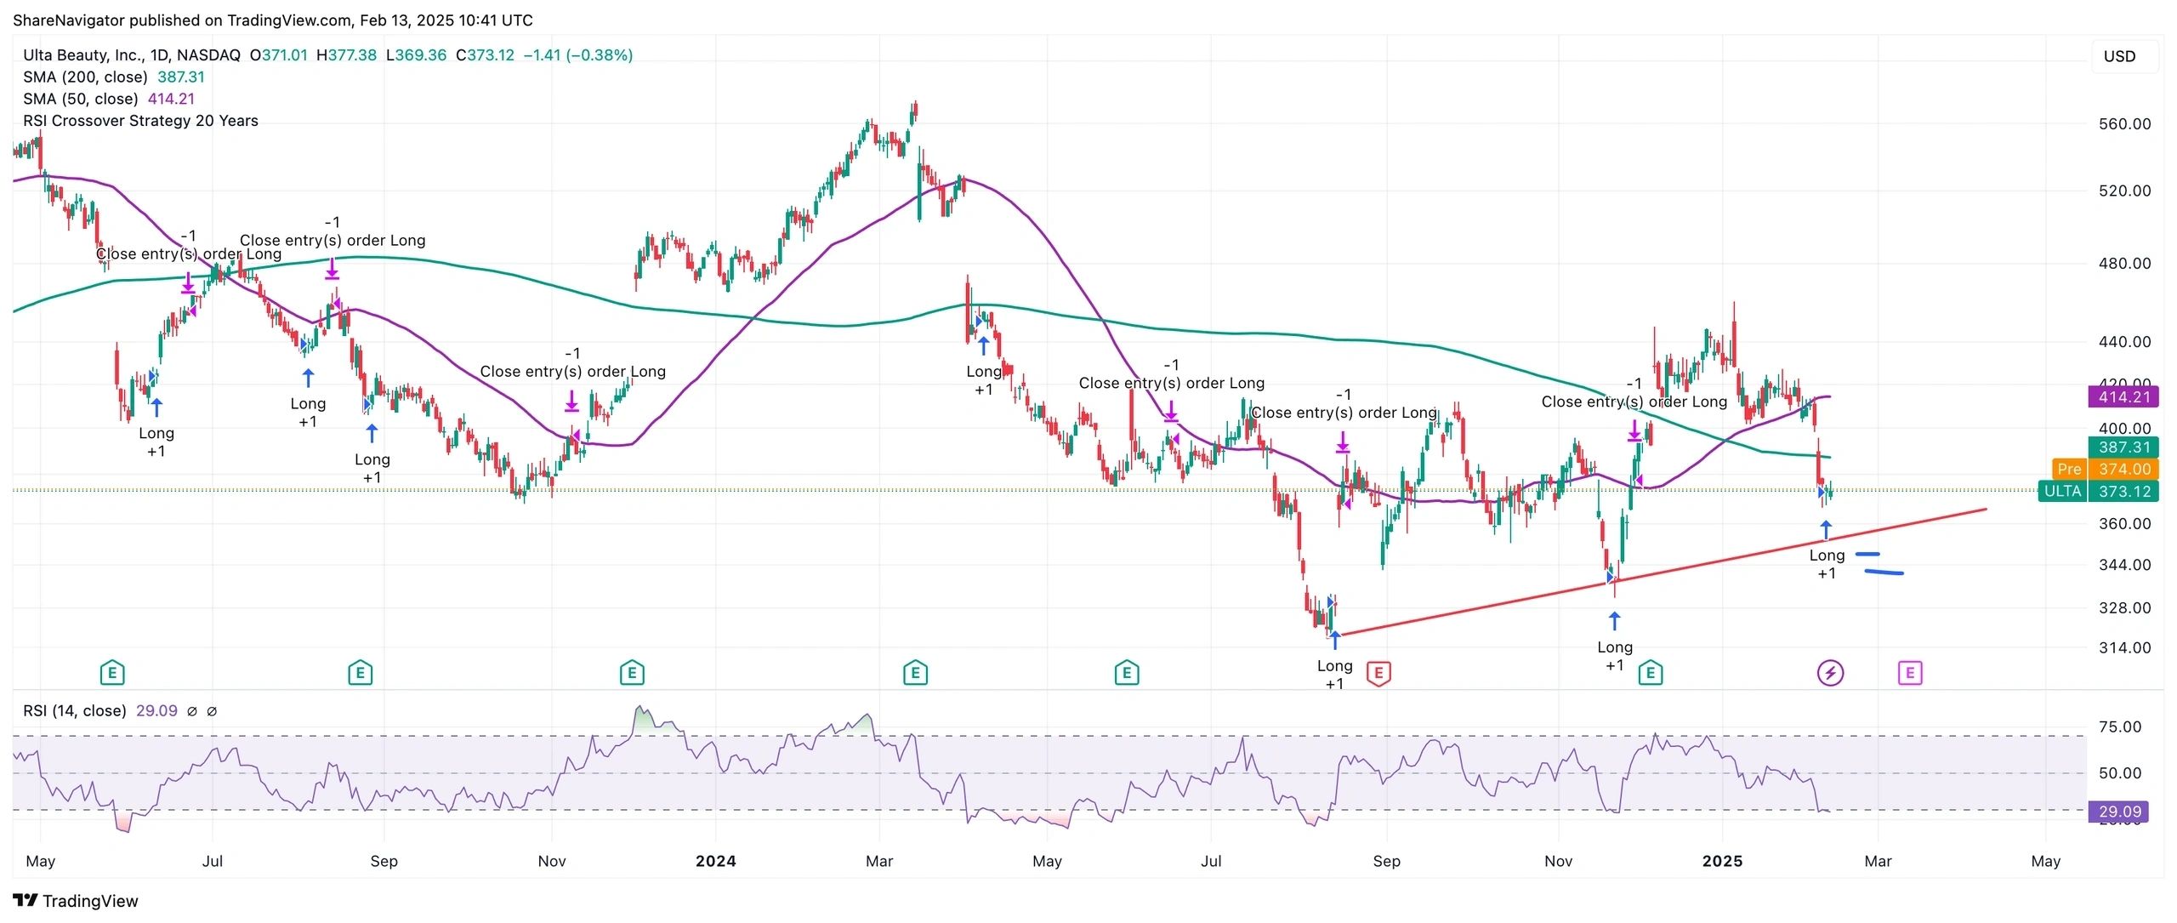Viewport: 2177px width, 923px height.
Task: Click the red earnings E marker
Action: (1378, 674)
